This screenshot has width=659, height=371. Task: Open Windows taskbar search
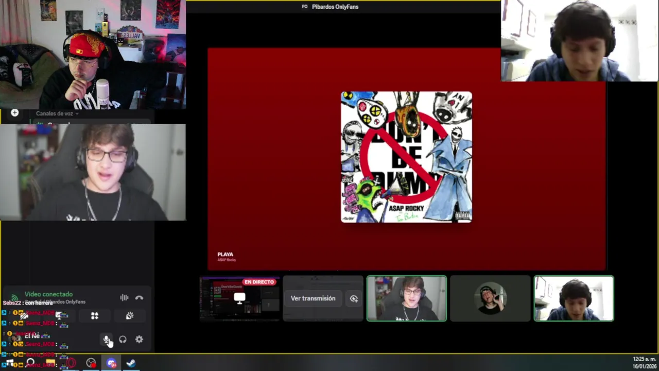click(x=30, y=363)
